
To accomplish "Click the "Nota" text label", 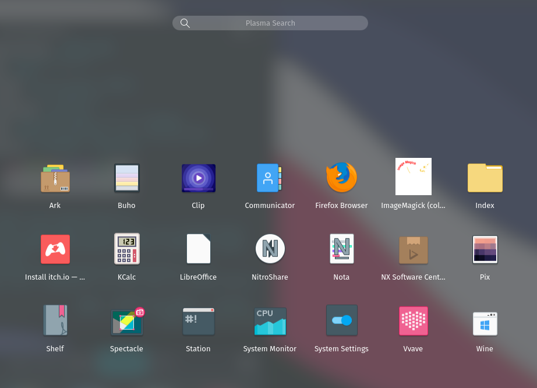I will click(x=341, y=277).
